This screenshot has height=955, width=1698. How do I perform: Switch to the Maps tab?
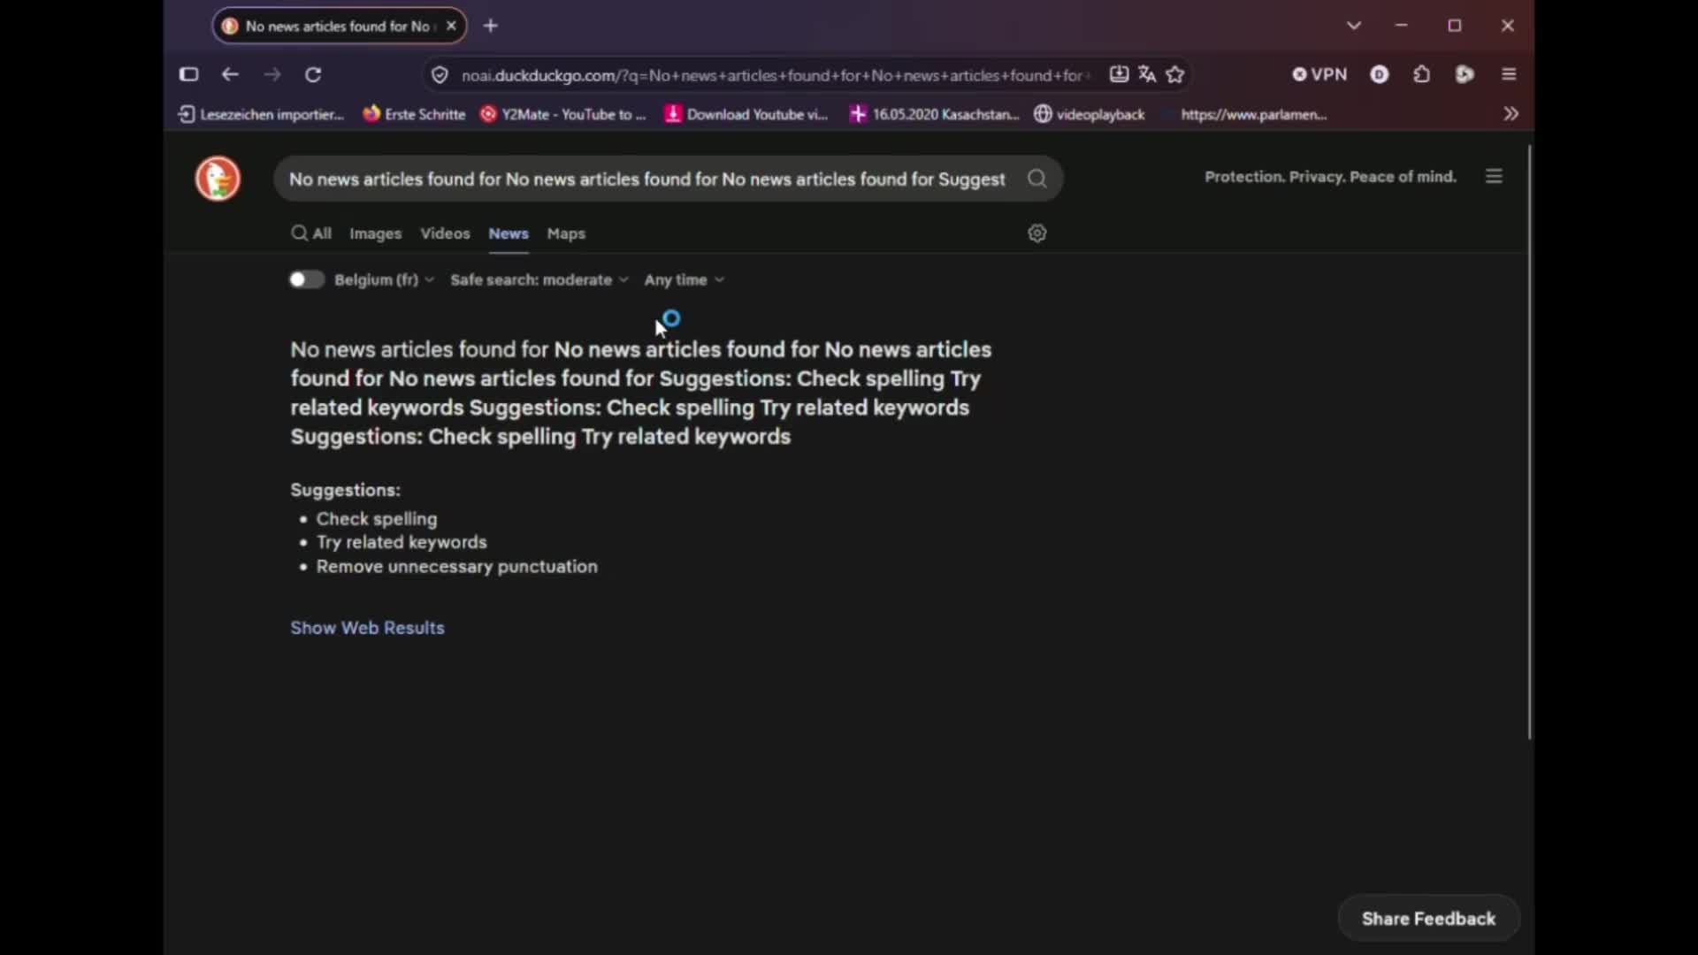pyautogui.click(x=566, y=233)
